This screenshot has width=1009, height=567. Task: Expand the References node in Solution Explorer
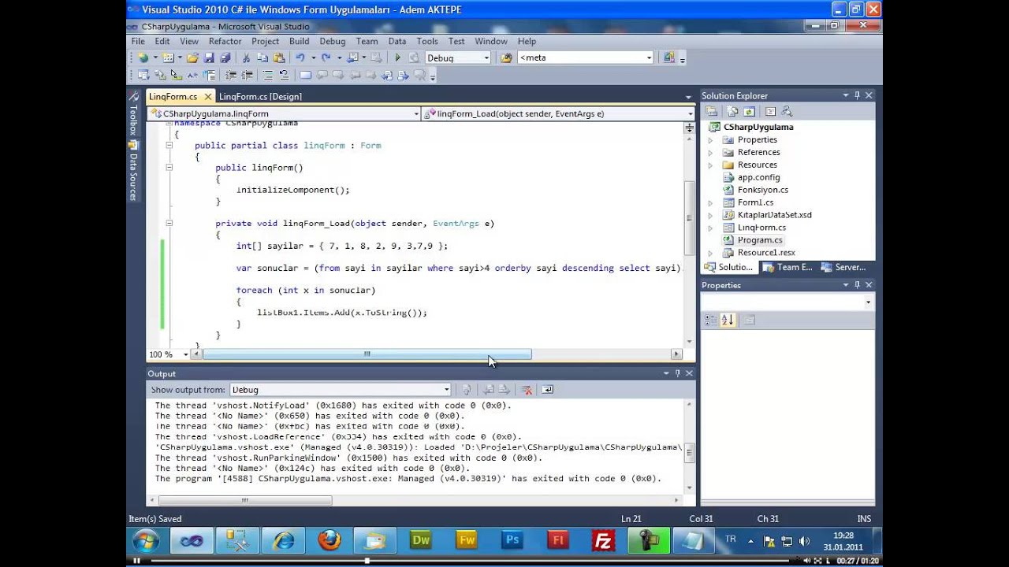pyautogui.click(x=710, y=153)
